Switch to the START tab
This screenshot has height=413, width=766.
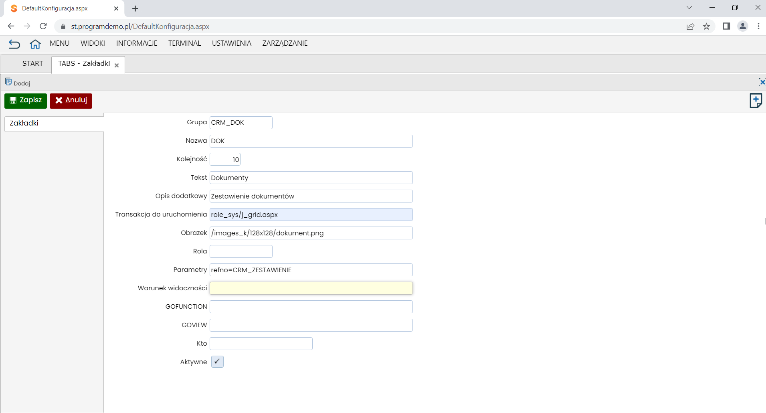pos(32,64)
